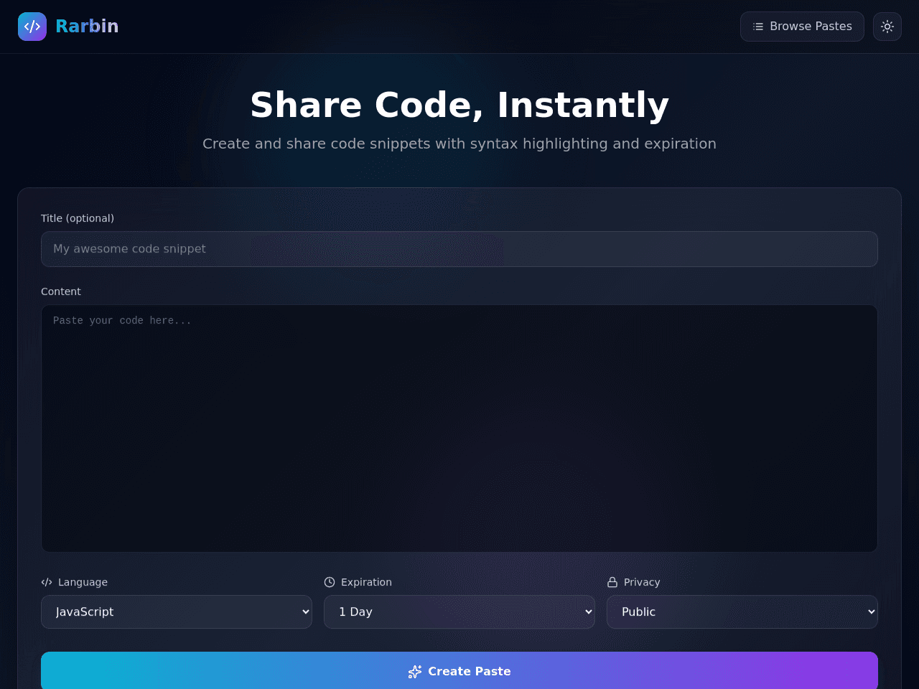Screen dimensions: 919x689
Task: Open the Browse Pastes page
Action: (x=802, y=27)
